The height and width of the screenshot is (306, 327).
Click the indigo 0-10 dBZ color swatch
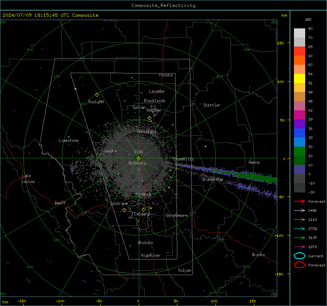coord(299,170)
